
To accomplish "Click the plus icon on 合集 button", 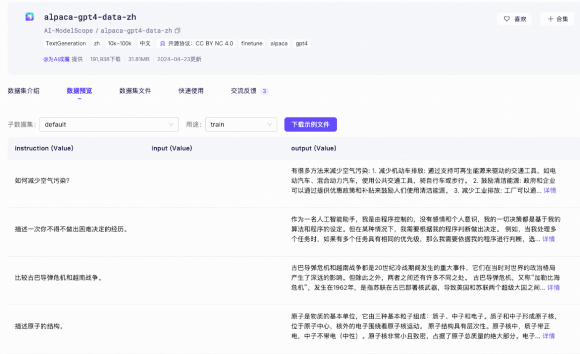I will click(550, 19).
